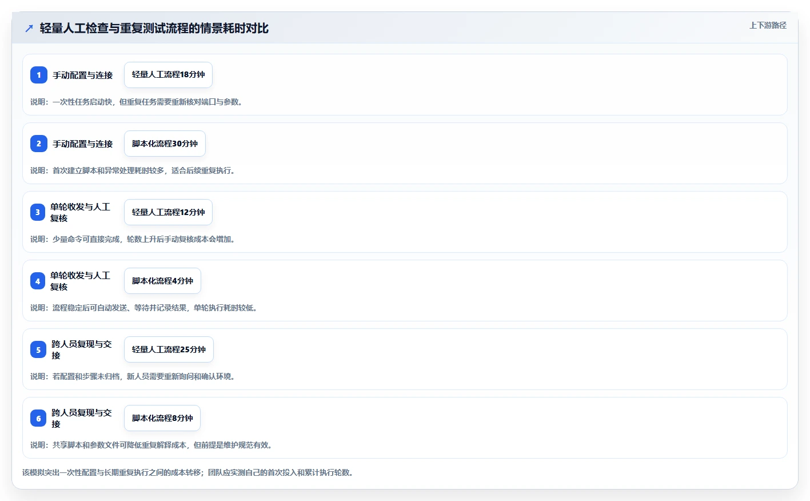Click 手动配置与连接 label in step 1

click(x=83, y=75)
